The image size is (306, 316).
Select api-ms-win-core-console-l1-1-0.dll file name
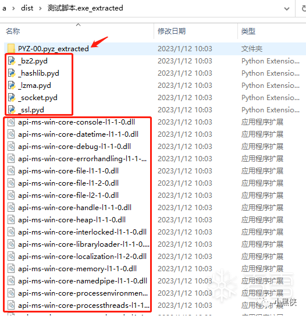click(x=77, y=122)
